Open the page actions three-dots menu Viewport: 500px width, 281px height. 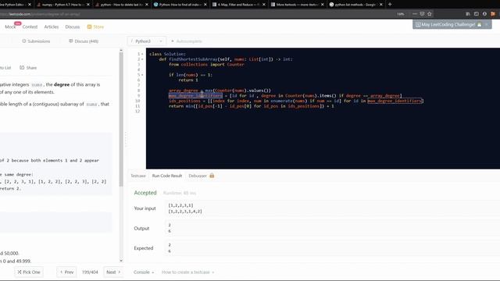(x=415, y=14)
